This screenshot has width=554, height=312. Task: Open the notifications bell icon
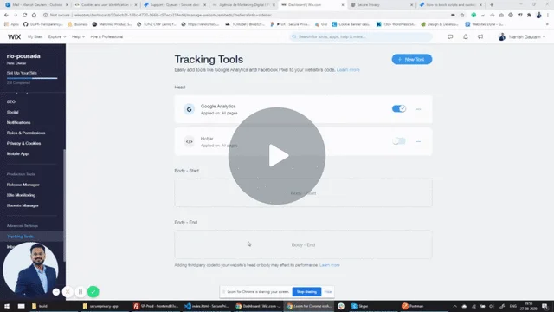[466, 36]
